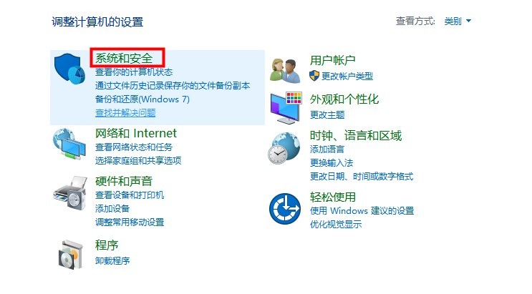Select 更改主题 under appearance
Viewport: 532px width, 294px height.
click(327, 114)
